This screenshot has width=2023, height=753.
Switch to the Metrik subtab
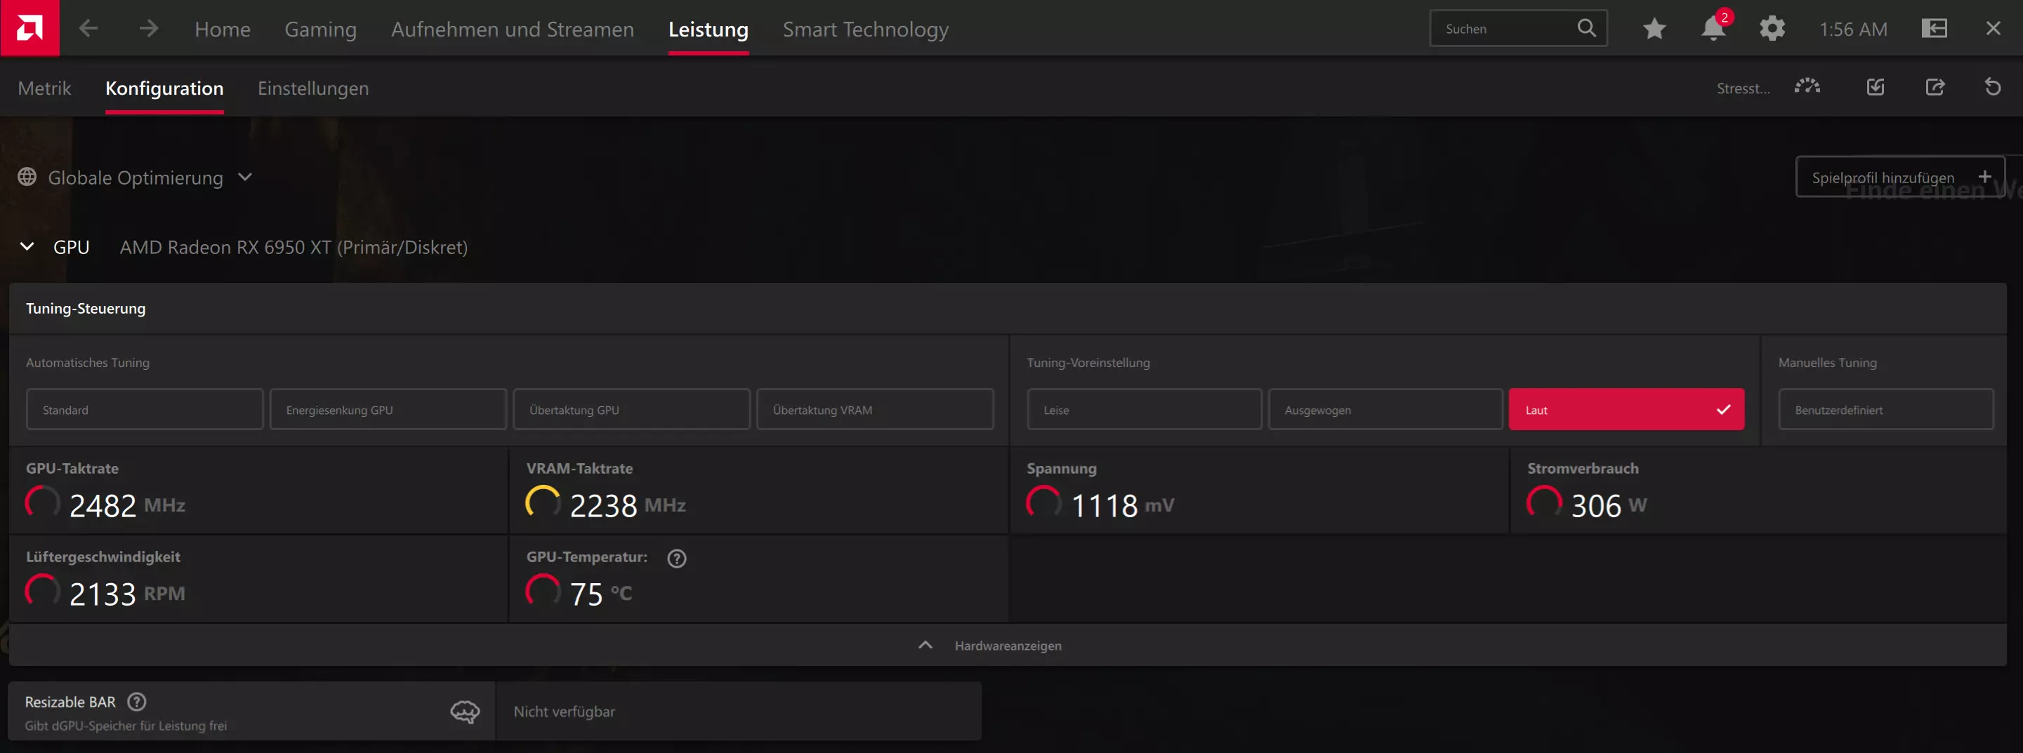44,88
